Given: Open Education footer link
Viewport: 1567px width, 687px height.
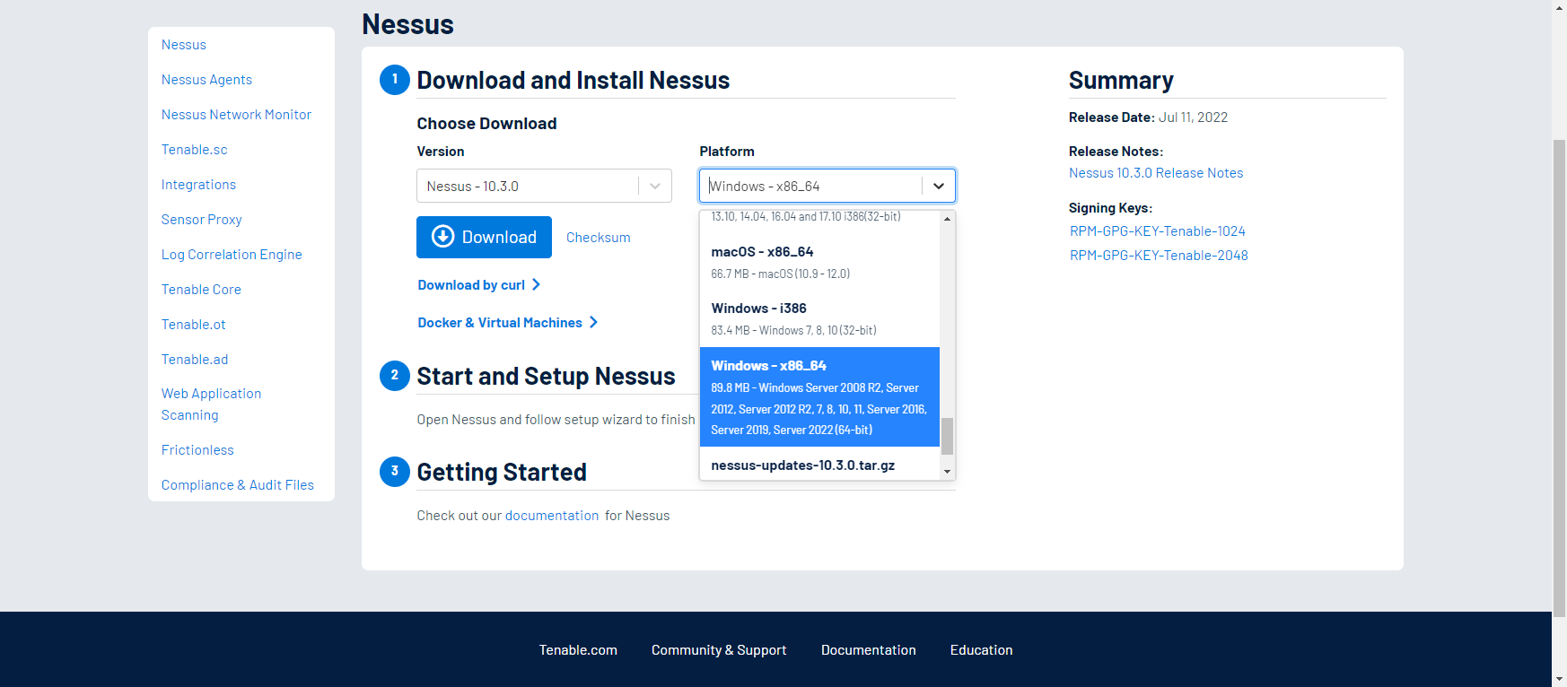Looking at the screenshot, I should coord(981,650).
